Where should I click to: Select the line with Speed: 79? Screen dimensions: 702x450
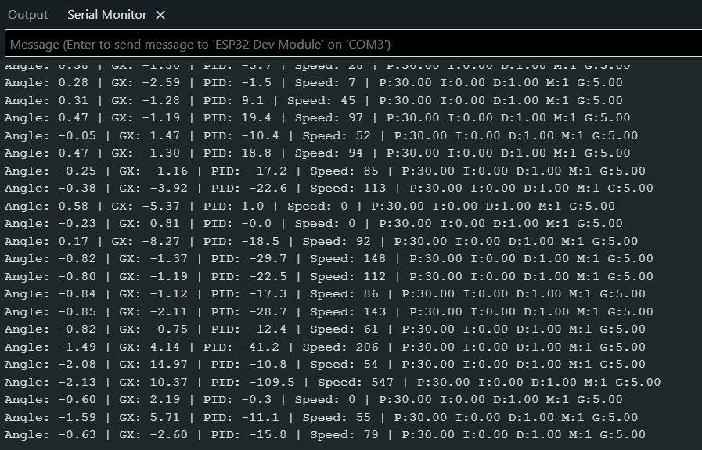click(x=325, y=435)
